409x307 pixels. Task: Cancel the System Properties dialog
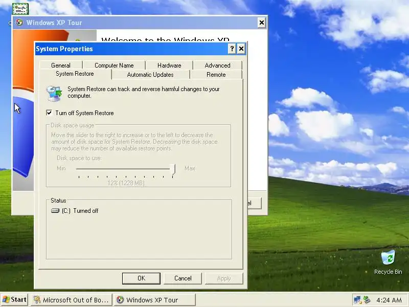[x=183, y=278]
